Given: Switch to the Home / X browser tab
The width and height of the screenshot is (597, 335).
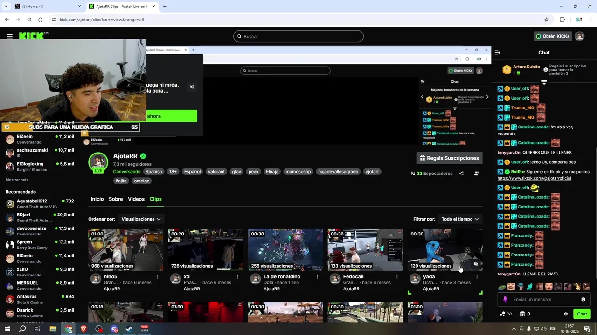Looking at the screenshot, I should tap(47, 6).
